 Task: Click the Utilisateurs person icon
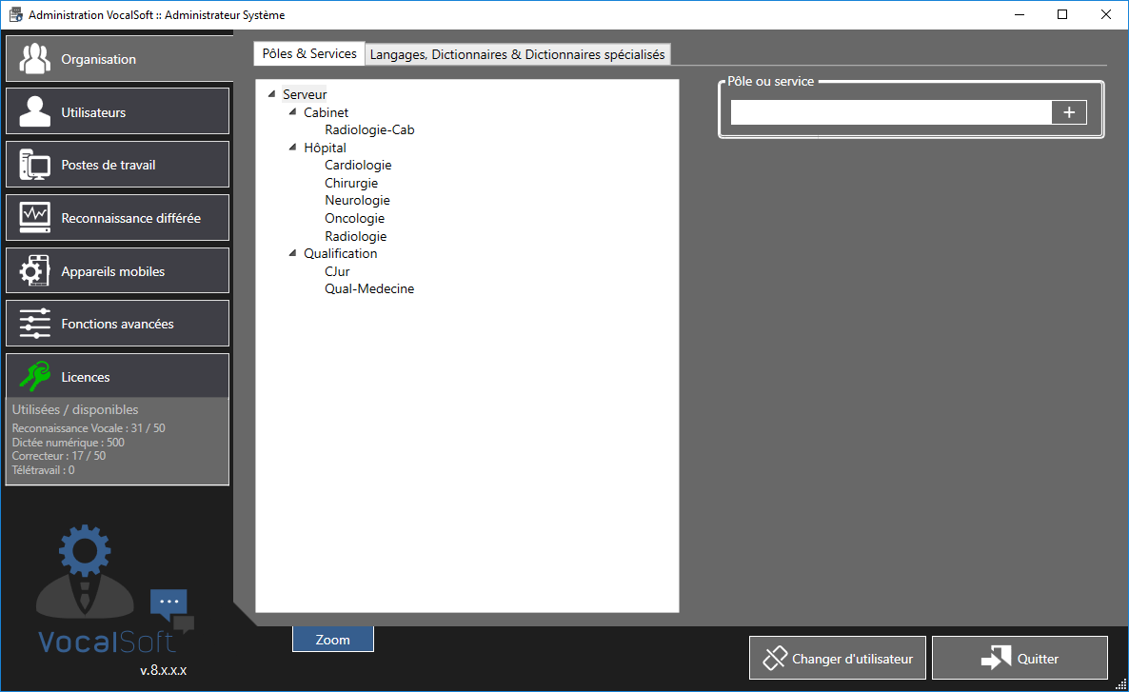click(34, 111)
